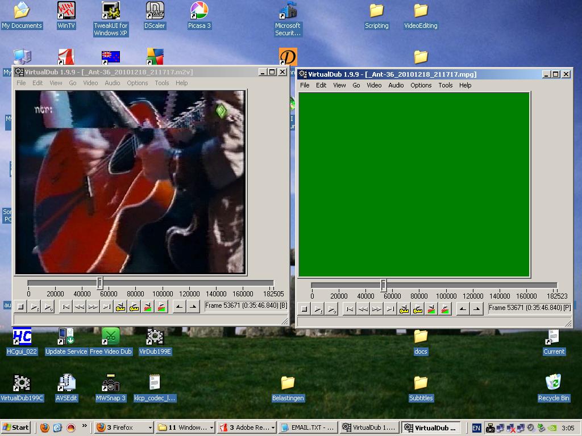Click the frame readout in right VirtualDub window
The image size is (582, 436).
pyautogui.click(x=530, y=308)
